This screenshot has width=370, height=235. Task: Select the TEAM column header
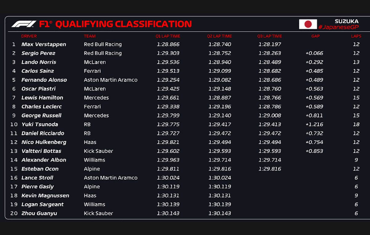90,36
